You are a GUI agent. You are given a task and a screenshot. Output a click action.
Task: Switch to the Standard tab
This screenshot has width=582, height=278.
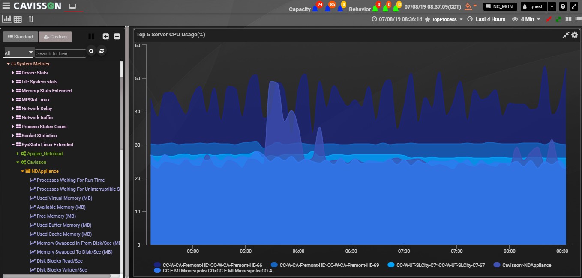pyautogui.click(x=21, y=37)
